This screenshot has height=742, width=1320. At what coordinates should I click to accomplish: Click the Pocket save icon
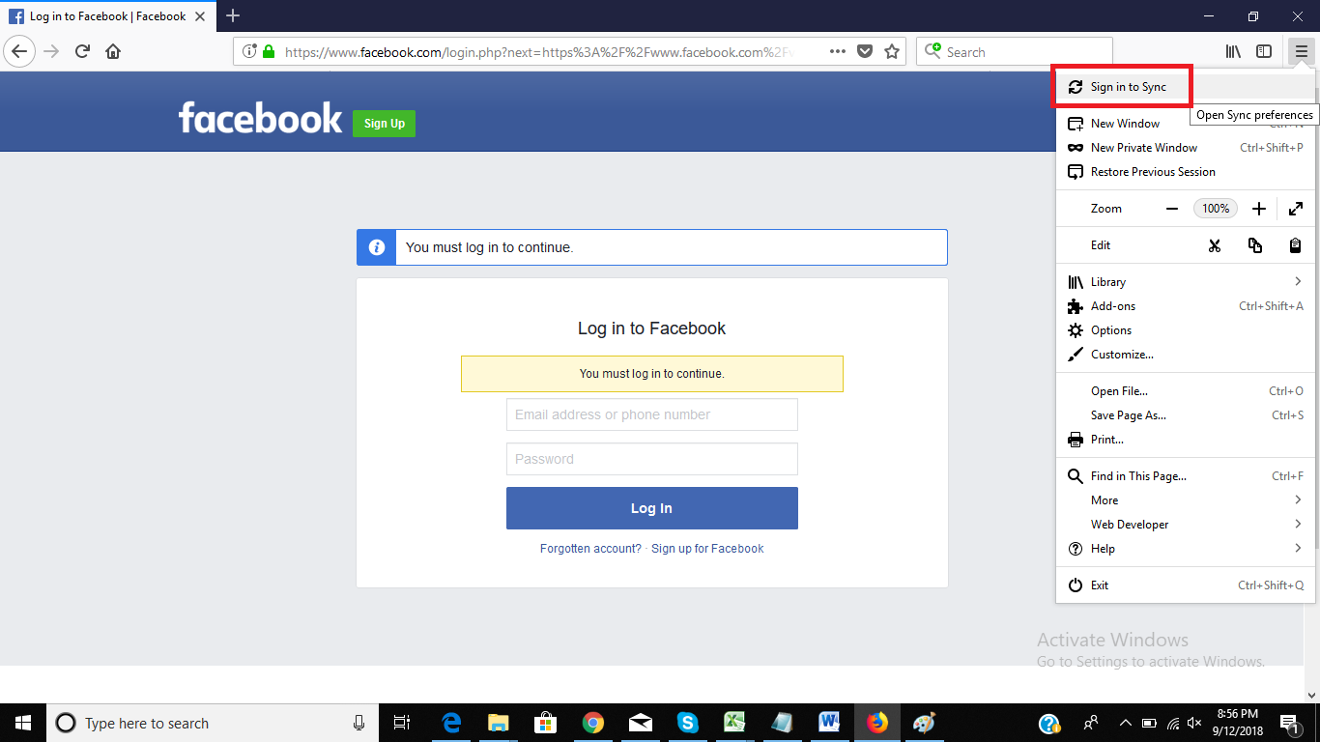[x=865, y=51]
